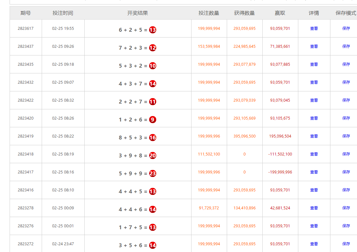Click 保存 for issue 2823437
357x252 pixels.
346,46
